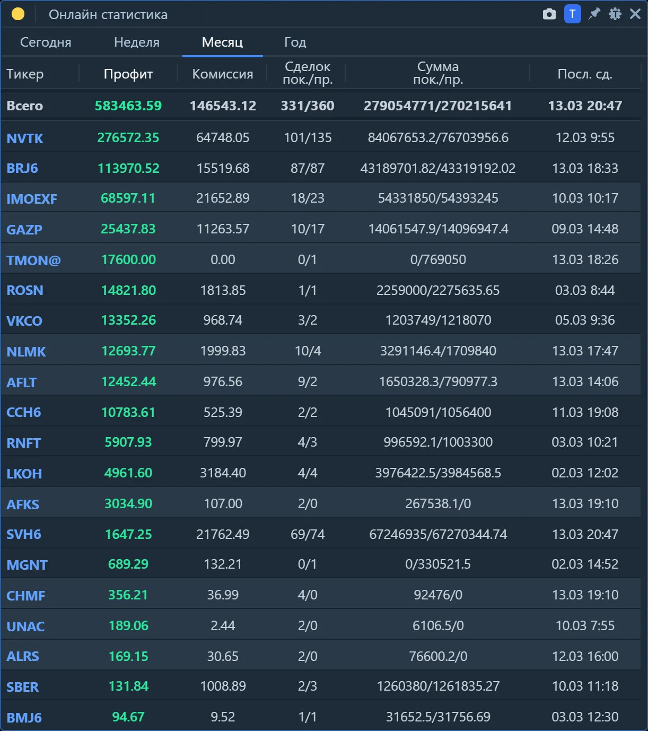This screenshot has height=731, width=648.
Task: Select the RNFT ticker
Action: click(24, 443)
